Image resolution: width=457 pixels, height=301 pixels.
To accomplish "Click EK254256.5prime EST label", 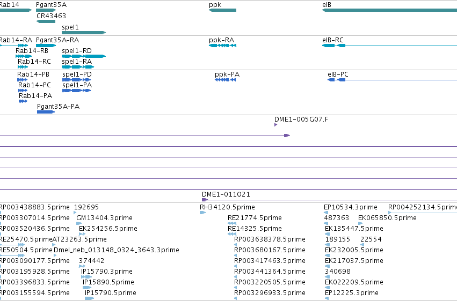I will 108,228.
